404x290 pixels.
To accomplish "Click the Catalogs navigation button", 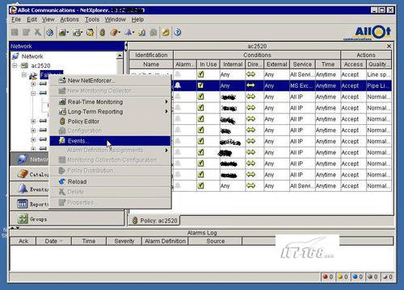I will click(x=30, y=174).
